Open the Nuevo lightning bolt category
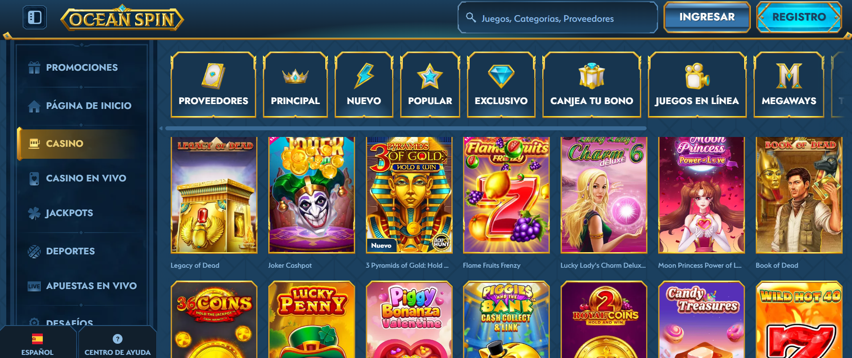The image size is (852, 358). tap(364, 84)
